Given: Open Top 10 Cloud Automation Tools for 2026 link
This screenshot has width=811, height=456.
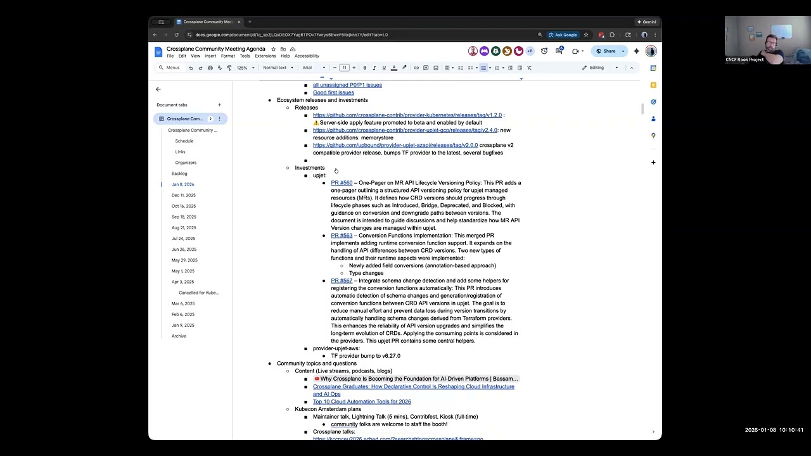Looking at the screenshot, I should (362, 402).
